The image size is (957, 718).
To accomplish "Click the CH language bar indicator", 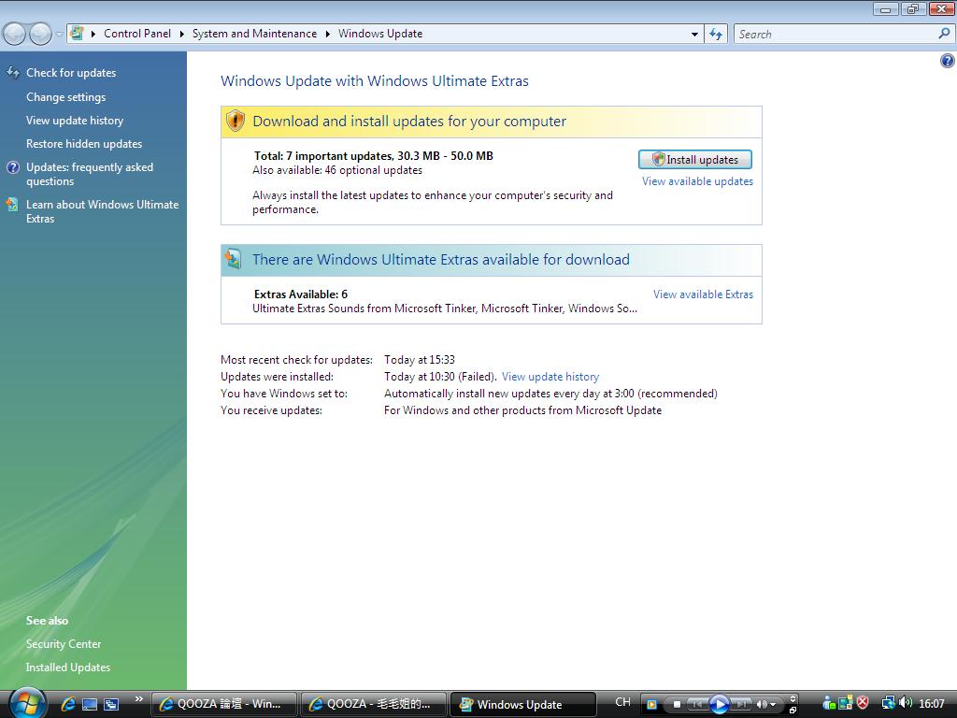I will [622, 702].
